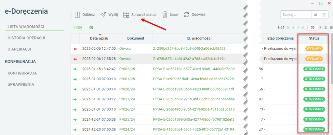Open LISTA WIADOMOŚCI in sidebar
The height and width of the screenshot is (135, 333).
26,27
